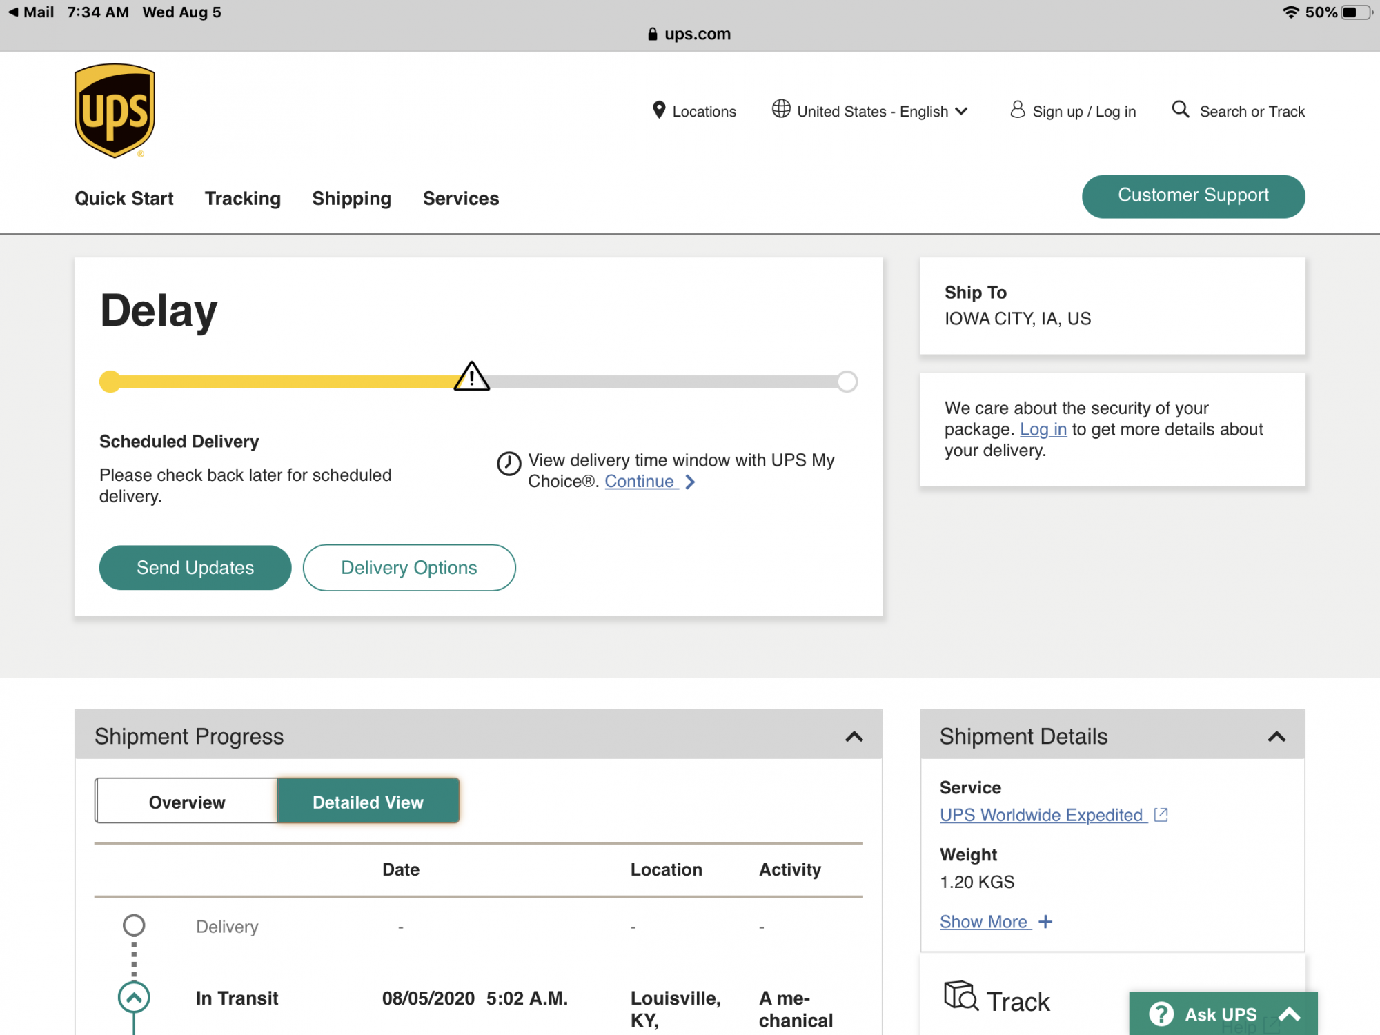Switch to the Overview tab

(186, 801)
